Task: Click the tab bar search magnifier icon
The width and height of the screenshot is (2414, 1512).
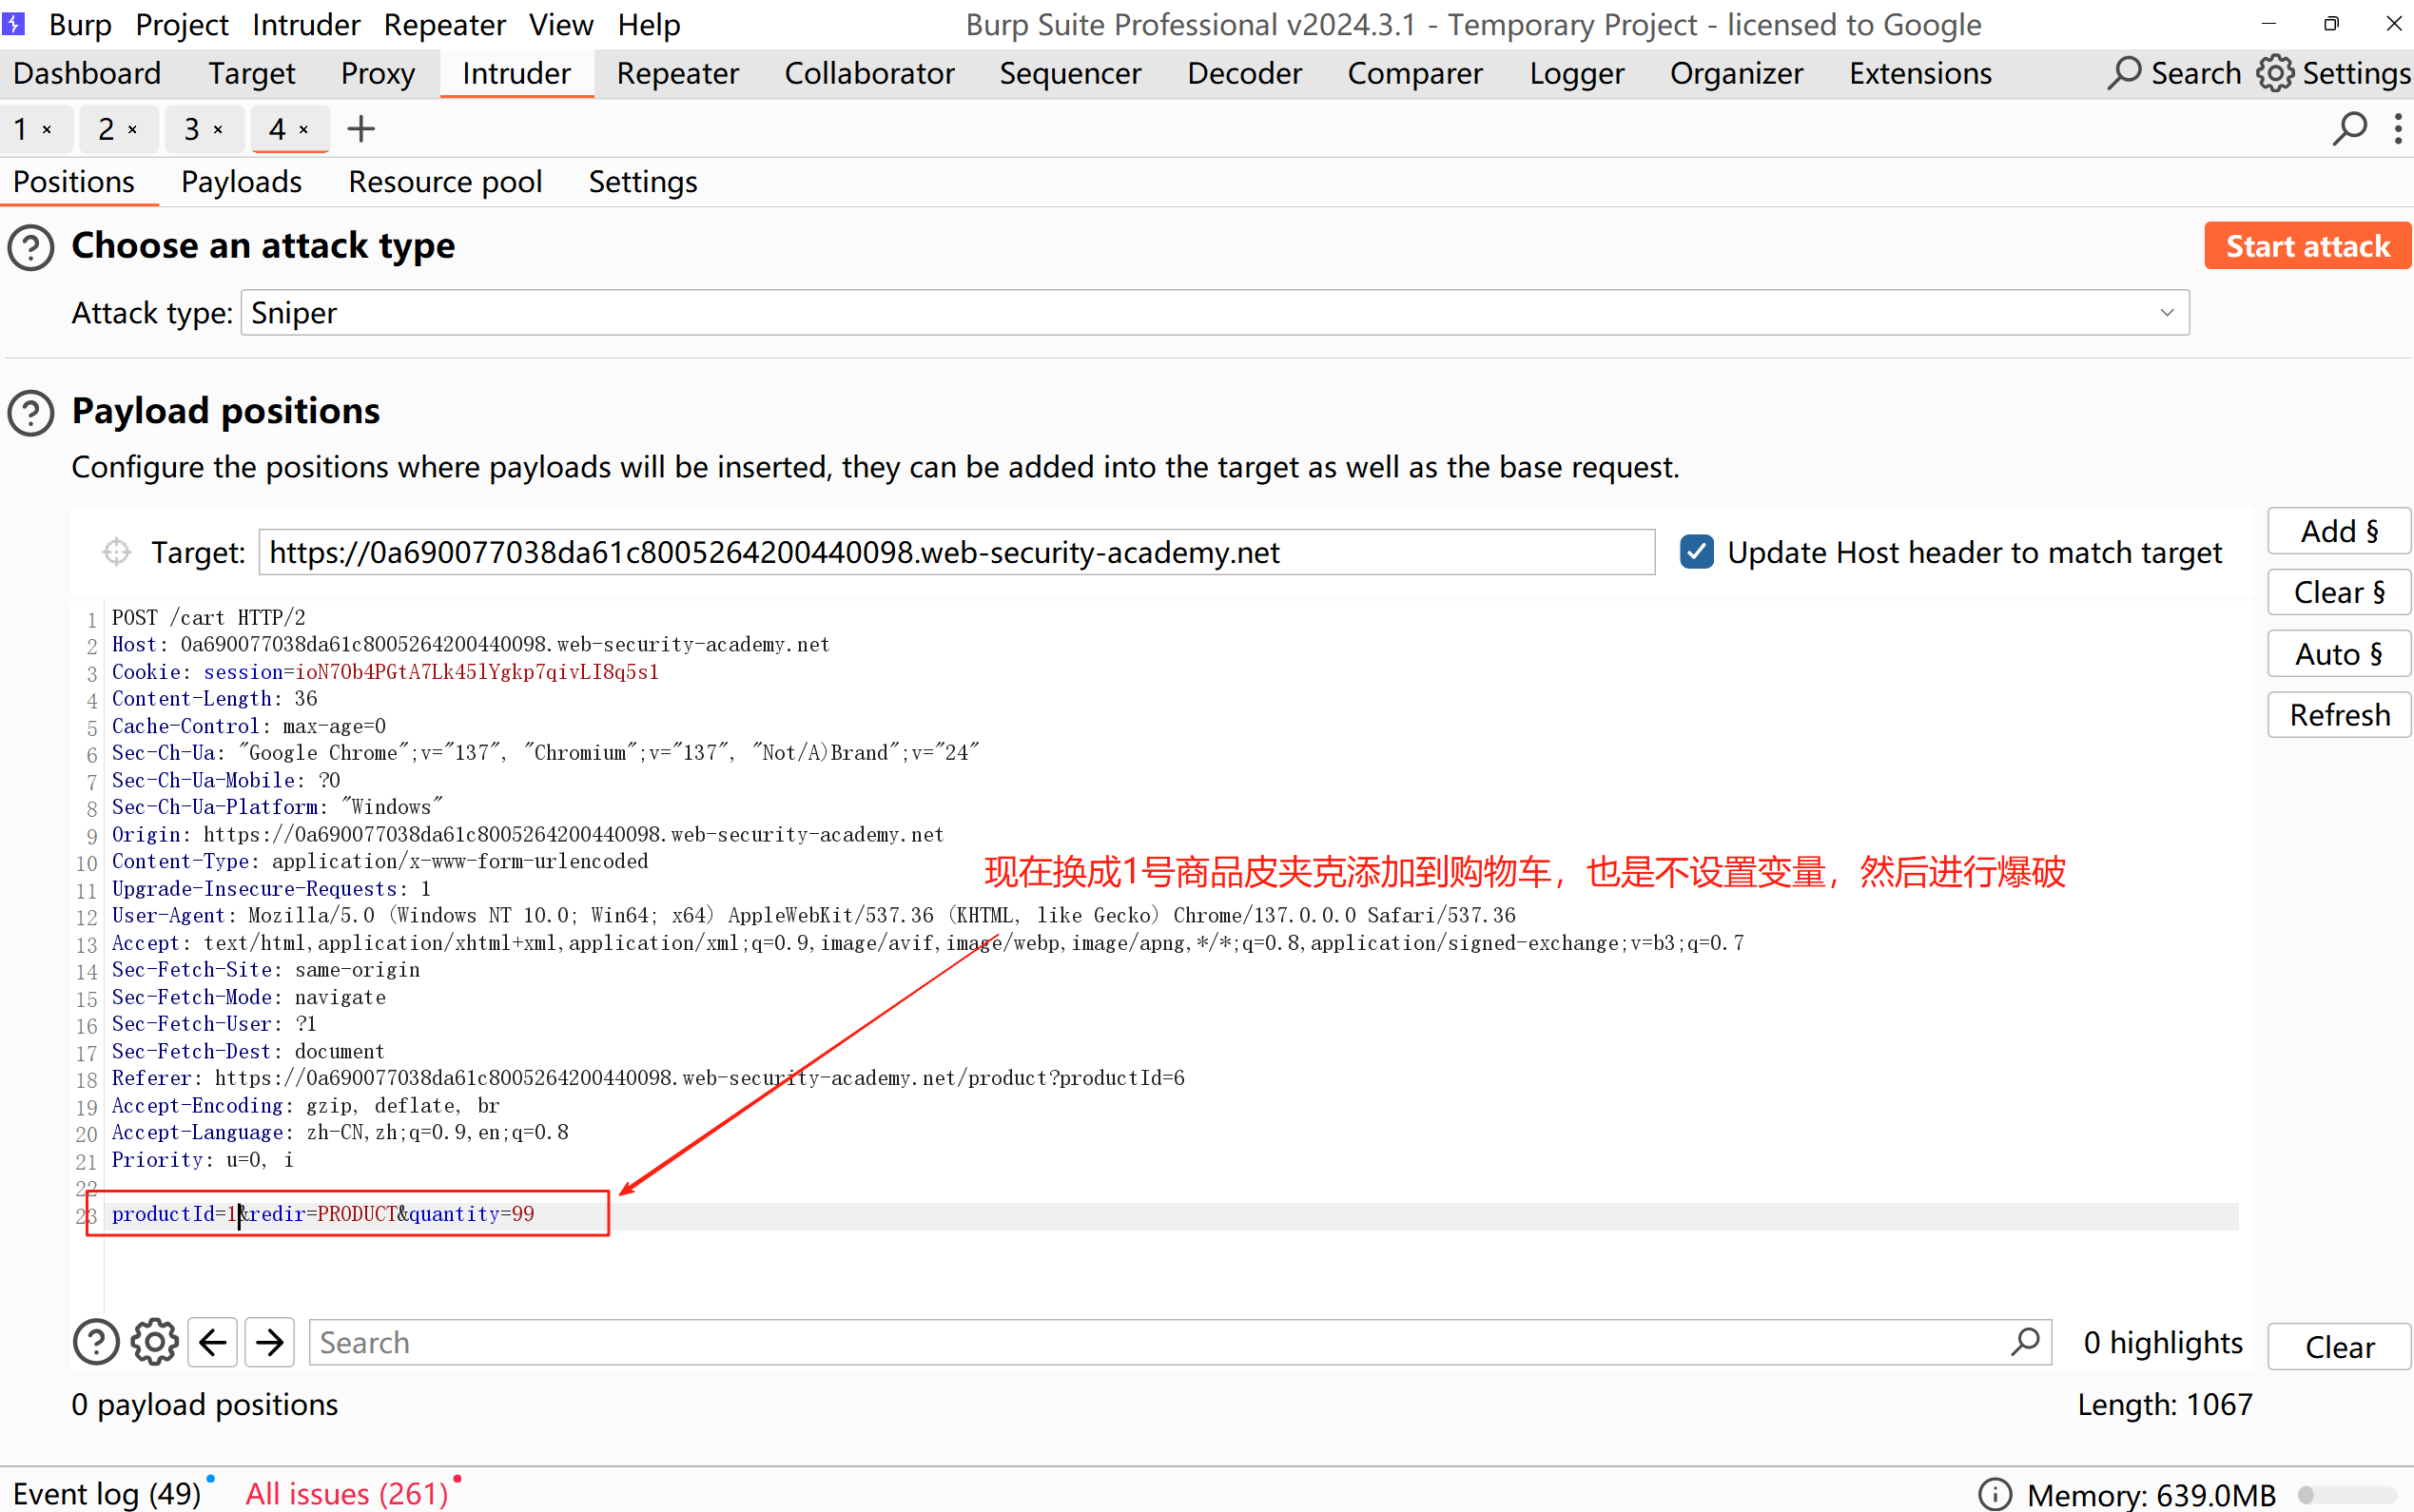Action: coord(2349,129)
